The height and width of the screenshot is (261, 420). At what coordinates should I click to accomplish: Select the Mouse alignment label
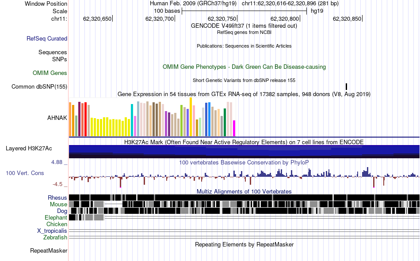[58, 205]
